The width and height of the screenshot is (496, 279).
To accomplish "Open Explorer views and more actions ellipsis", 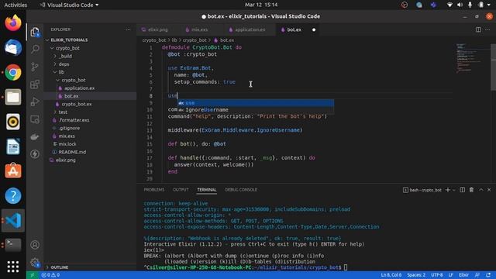I will [128, 29].
